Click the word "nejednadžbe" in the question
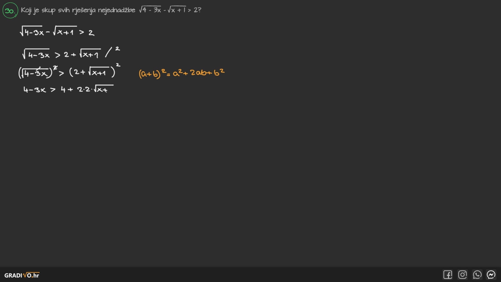This screenshot has width=501, height=282. 116,10
